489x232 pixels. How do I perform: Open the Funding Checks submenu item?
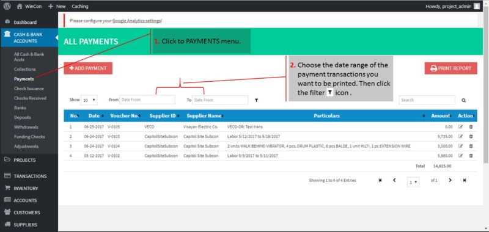point(29,137)
